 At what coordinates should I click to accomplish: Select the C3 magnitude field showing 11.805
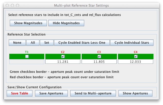click(x=99, y=62)
